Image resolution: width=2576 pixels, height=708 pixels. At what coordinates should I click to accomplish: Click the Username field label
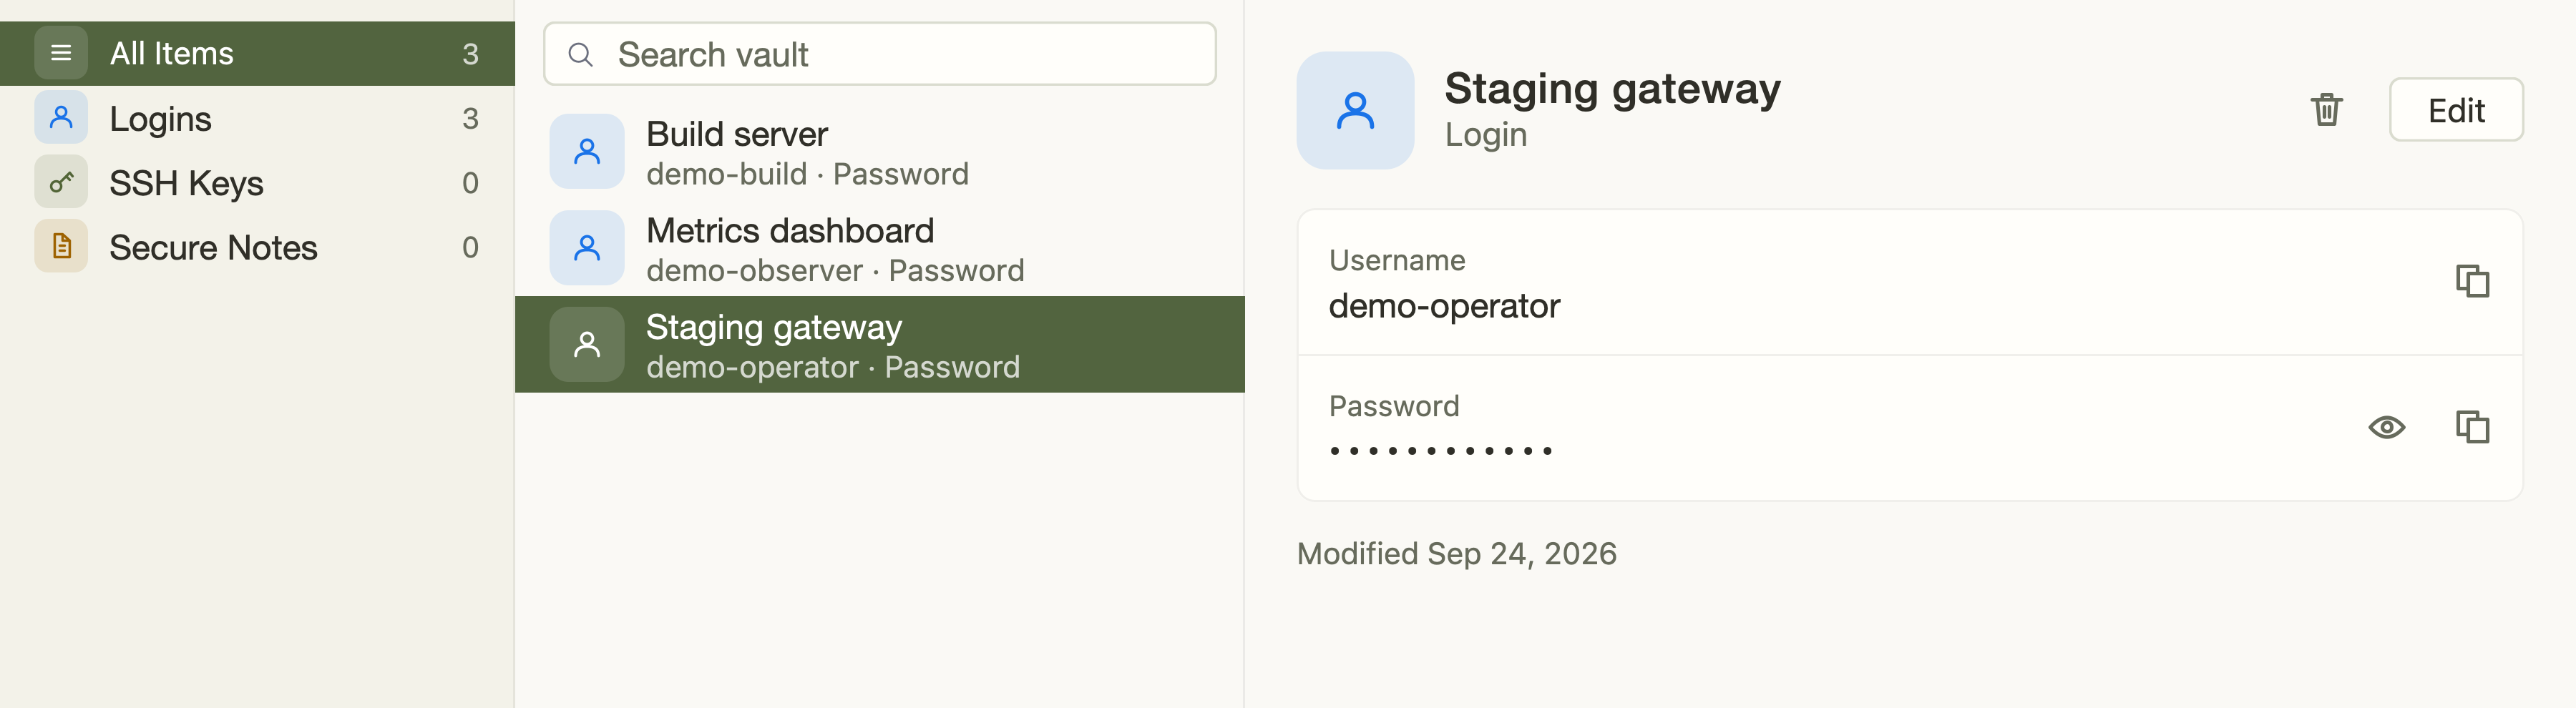click(1396, 261)
